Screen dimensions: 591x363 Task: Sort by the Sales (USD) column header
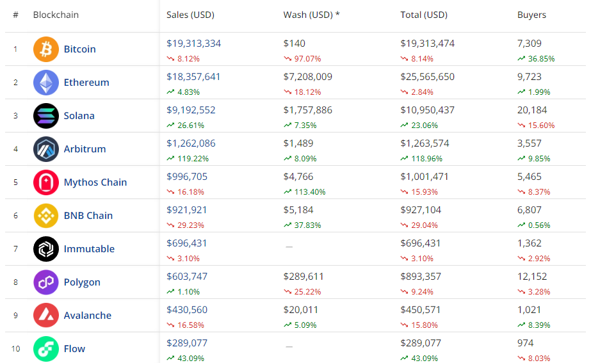190,15
